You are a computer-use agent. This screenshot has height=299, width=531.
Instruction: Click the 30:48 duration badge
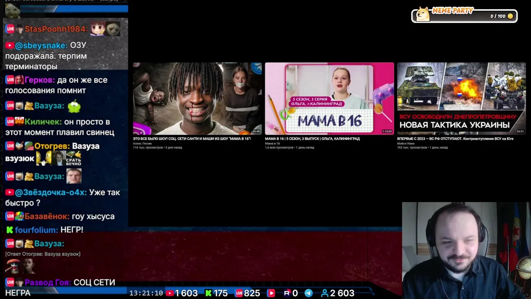coord(256,131)
